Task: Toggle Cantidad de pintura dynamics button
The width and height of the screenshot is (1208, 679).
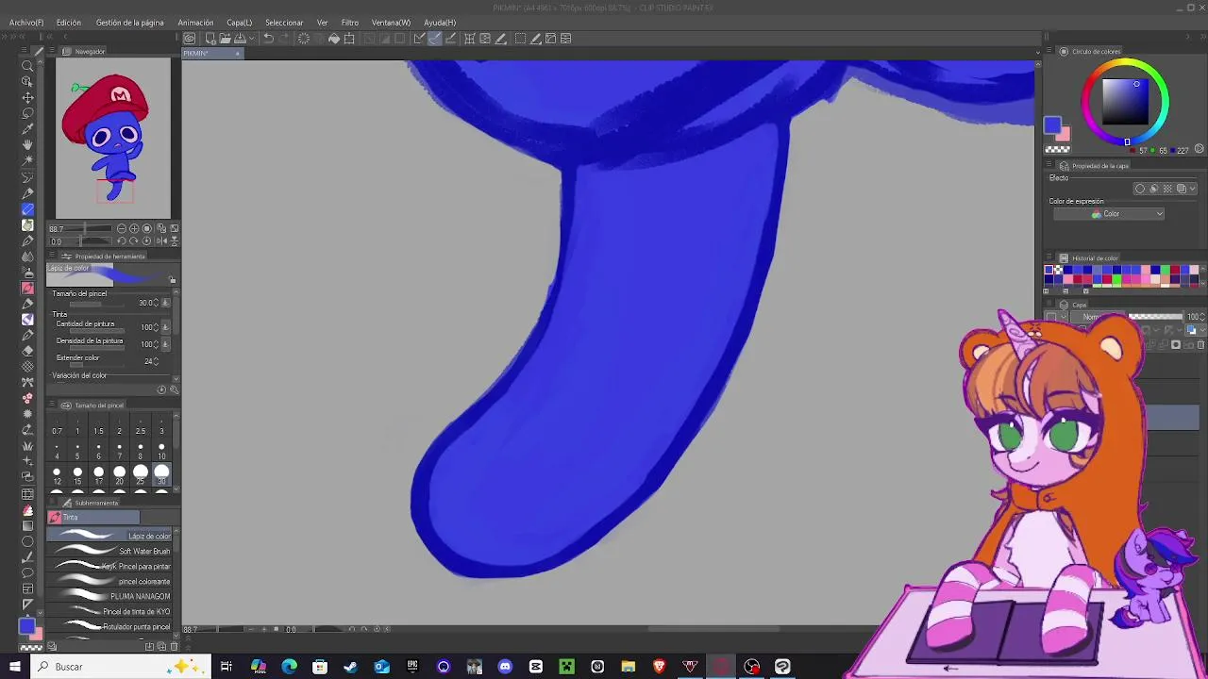Action: tap(166, 327)
